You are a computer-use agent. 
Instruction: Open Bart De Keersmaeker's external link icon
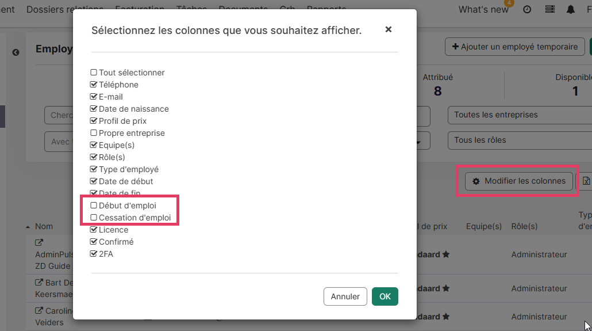point(39,283)
